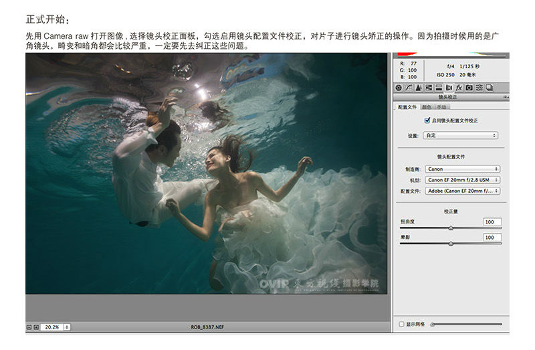Click the ISO 250 exposure readout
Screen dimensions: 535x350
[445, 75]
